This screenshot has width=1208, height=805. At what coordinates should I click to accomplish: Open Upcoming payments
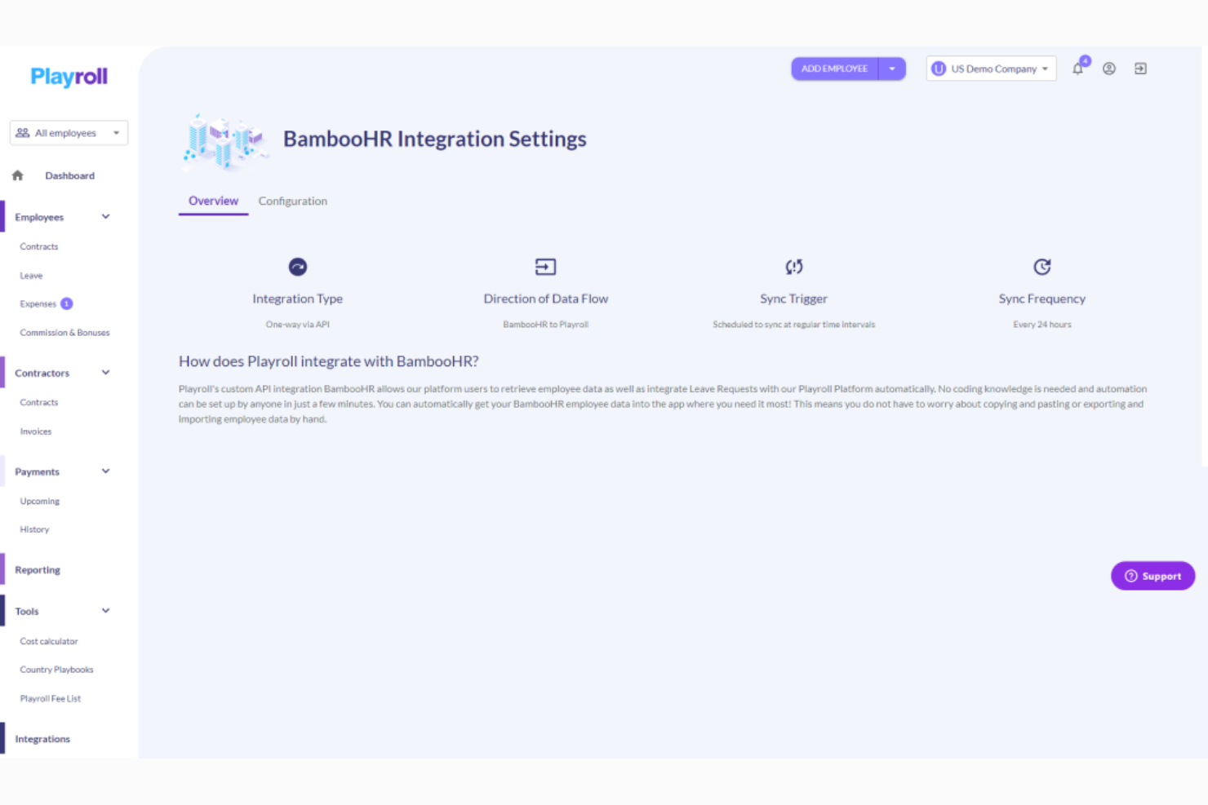point(40,501)
